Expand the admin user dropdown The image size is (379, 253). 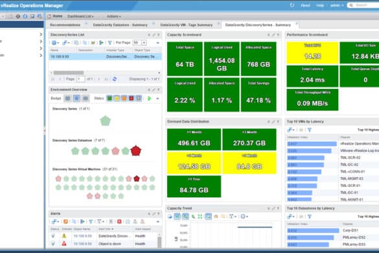point(337,5)
